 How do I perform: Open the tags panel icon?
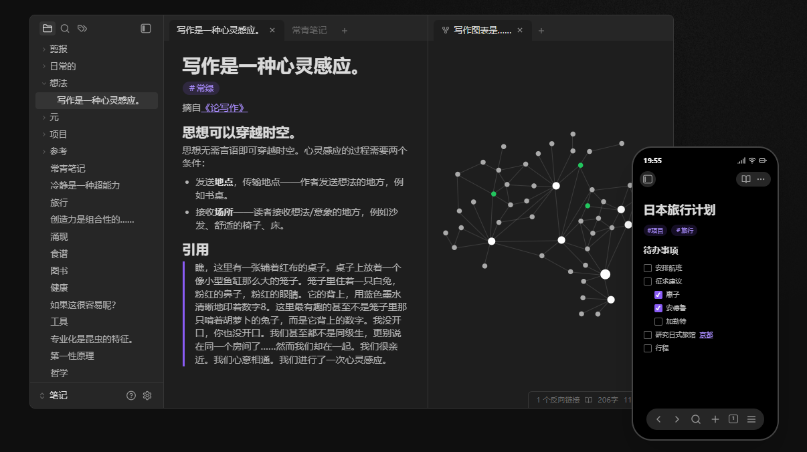[x=82, y=29]
